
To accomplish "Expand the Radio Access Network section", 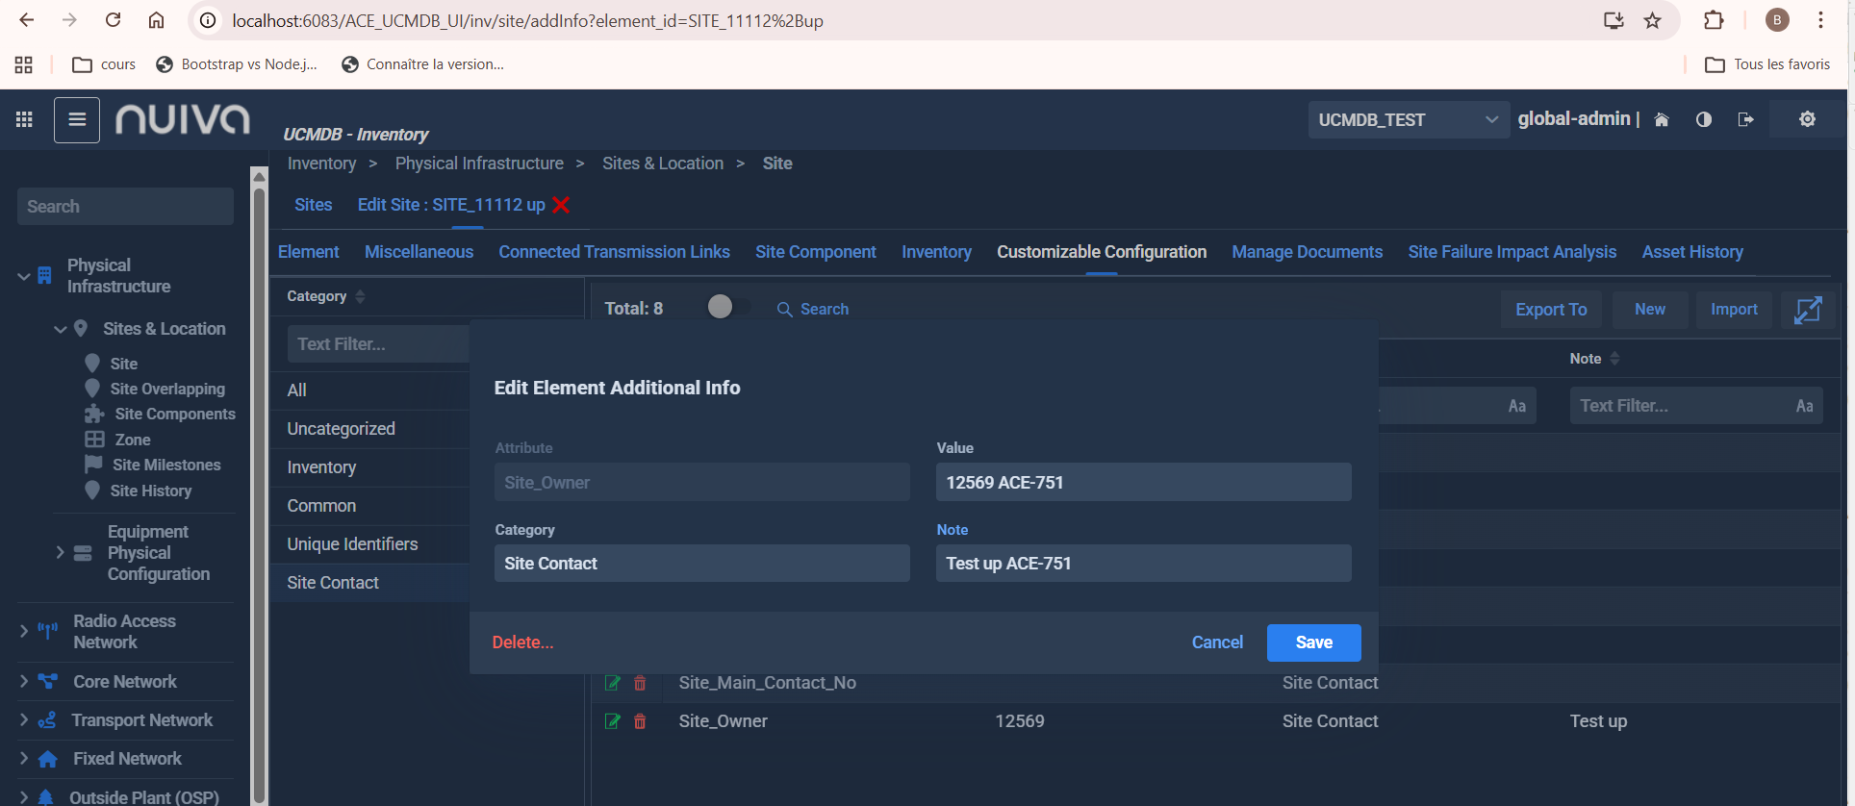I will click(x=24, y=631).
